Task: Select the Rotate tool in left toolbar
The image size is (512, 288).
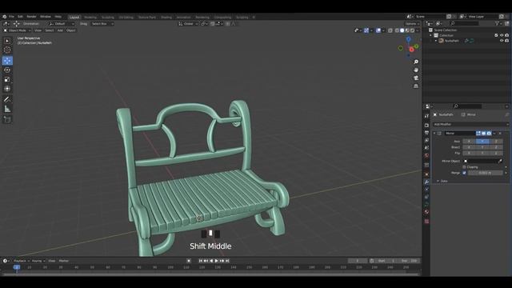Action: (7, 70)
